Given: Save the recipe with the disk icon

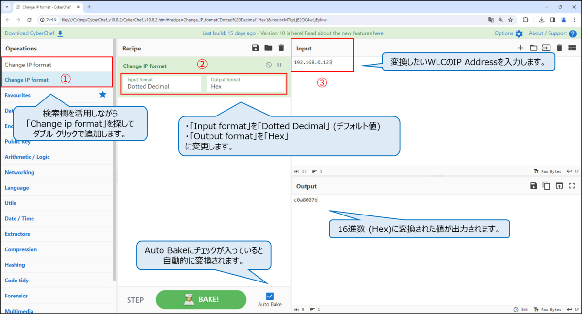Looking at the screenshot, I should point(256,48).
